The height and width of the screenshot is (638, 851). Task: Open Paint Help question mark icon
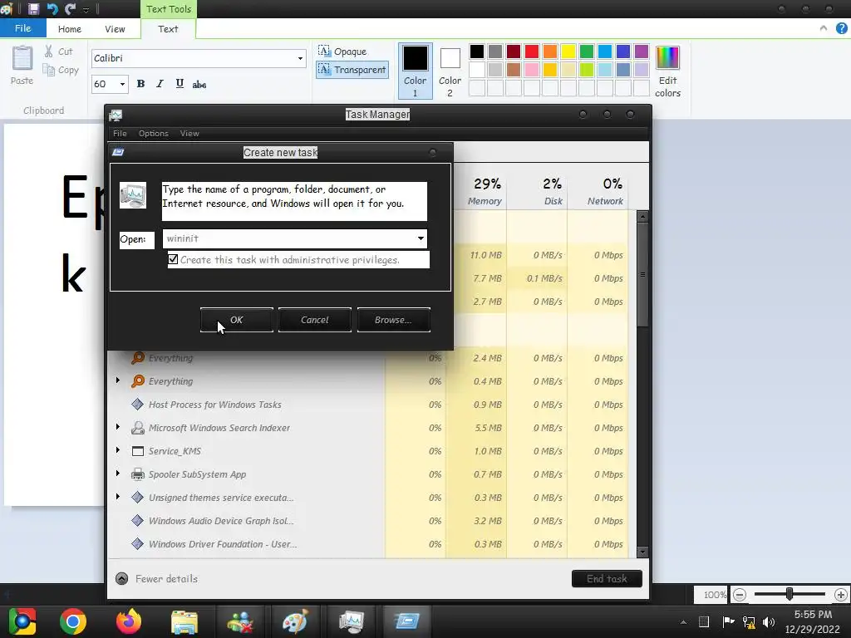[x=841, y=29]
